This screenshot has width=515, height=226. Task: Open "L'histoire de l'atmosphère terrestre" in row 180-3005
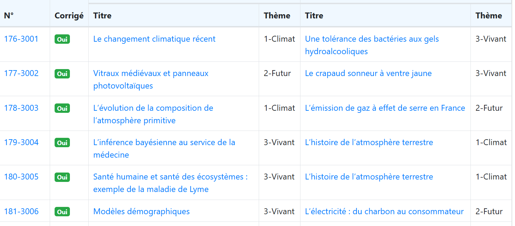[369, 177]
